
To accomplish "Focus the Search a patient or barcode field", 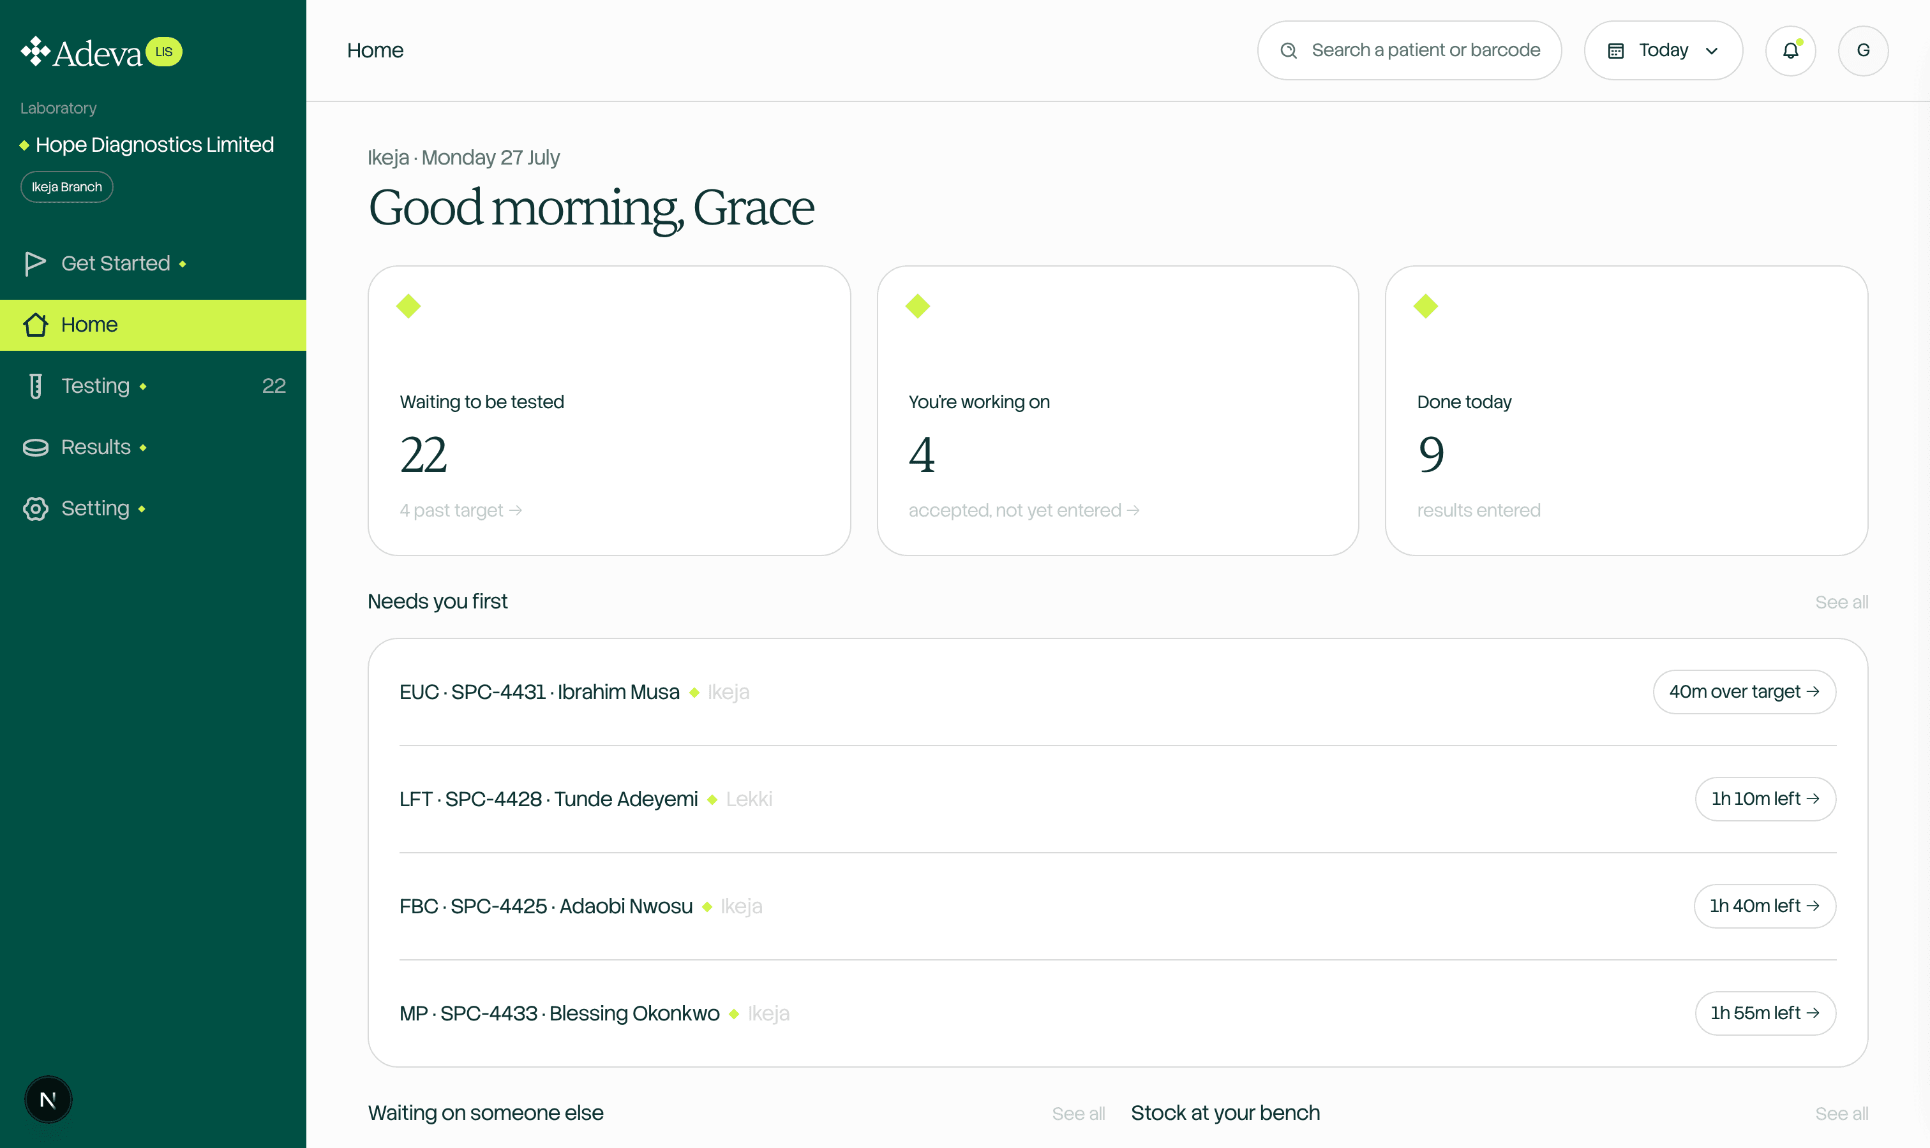I will [x=1409, y=51].
